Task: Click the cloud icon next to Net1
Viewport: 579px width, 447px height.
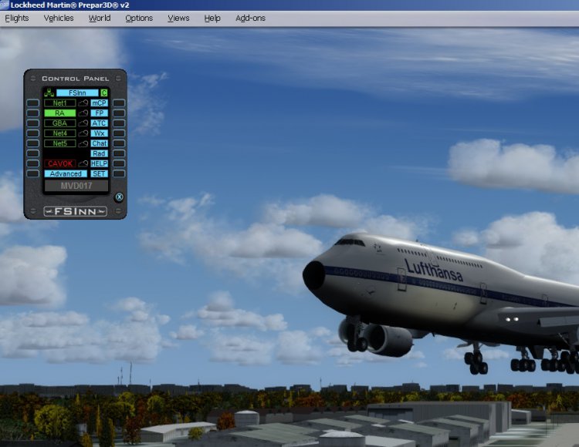Action: 83,103
